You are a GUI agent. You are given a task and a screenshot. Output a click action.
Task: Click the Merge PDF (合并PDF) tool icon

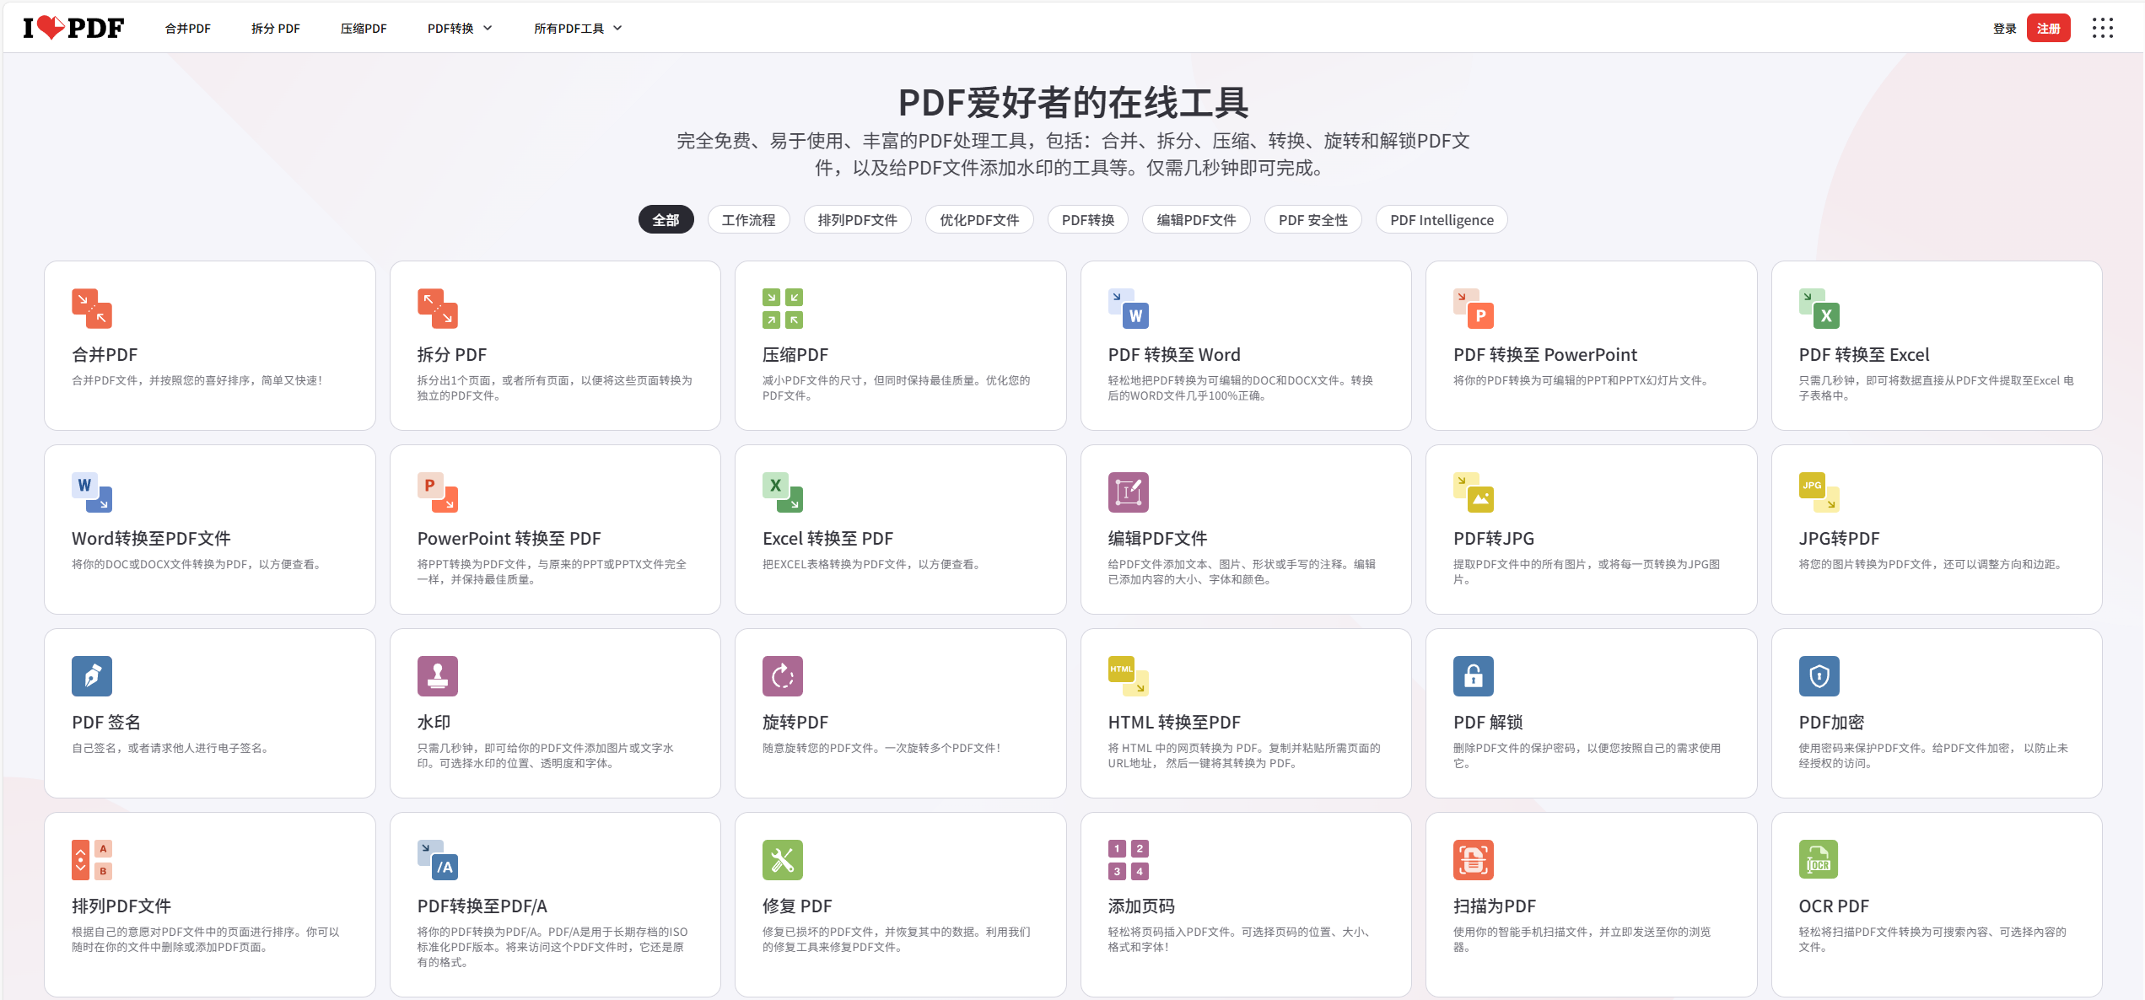point(92,309)
